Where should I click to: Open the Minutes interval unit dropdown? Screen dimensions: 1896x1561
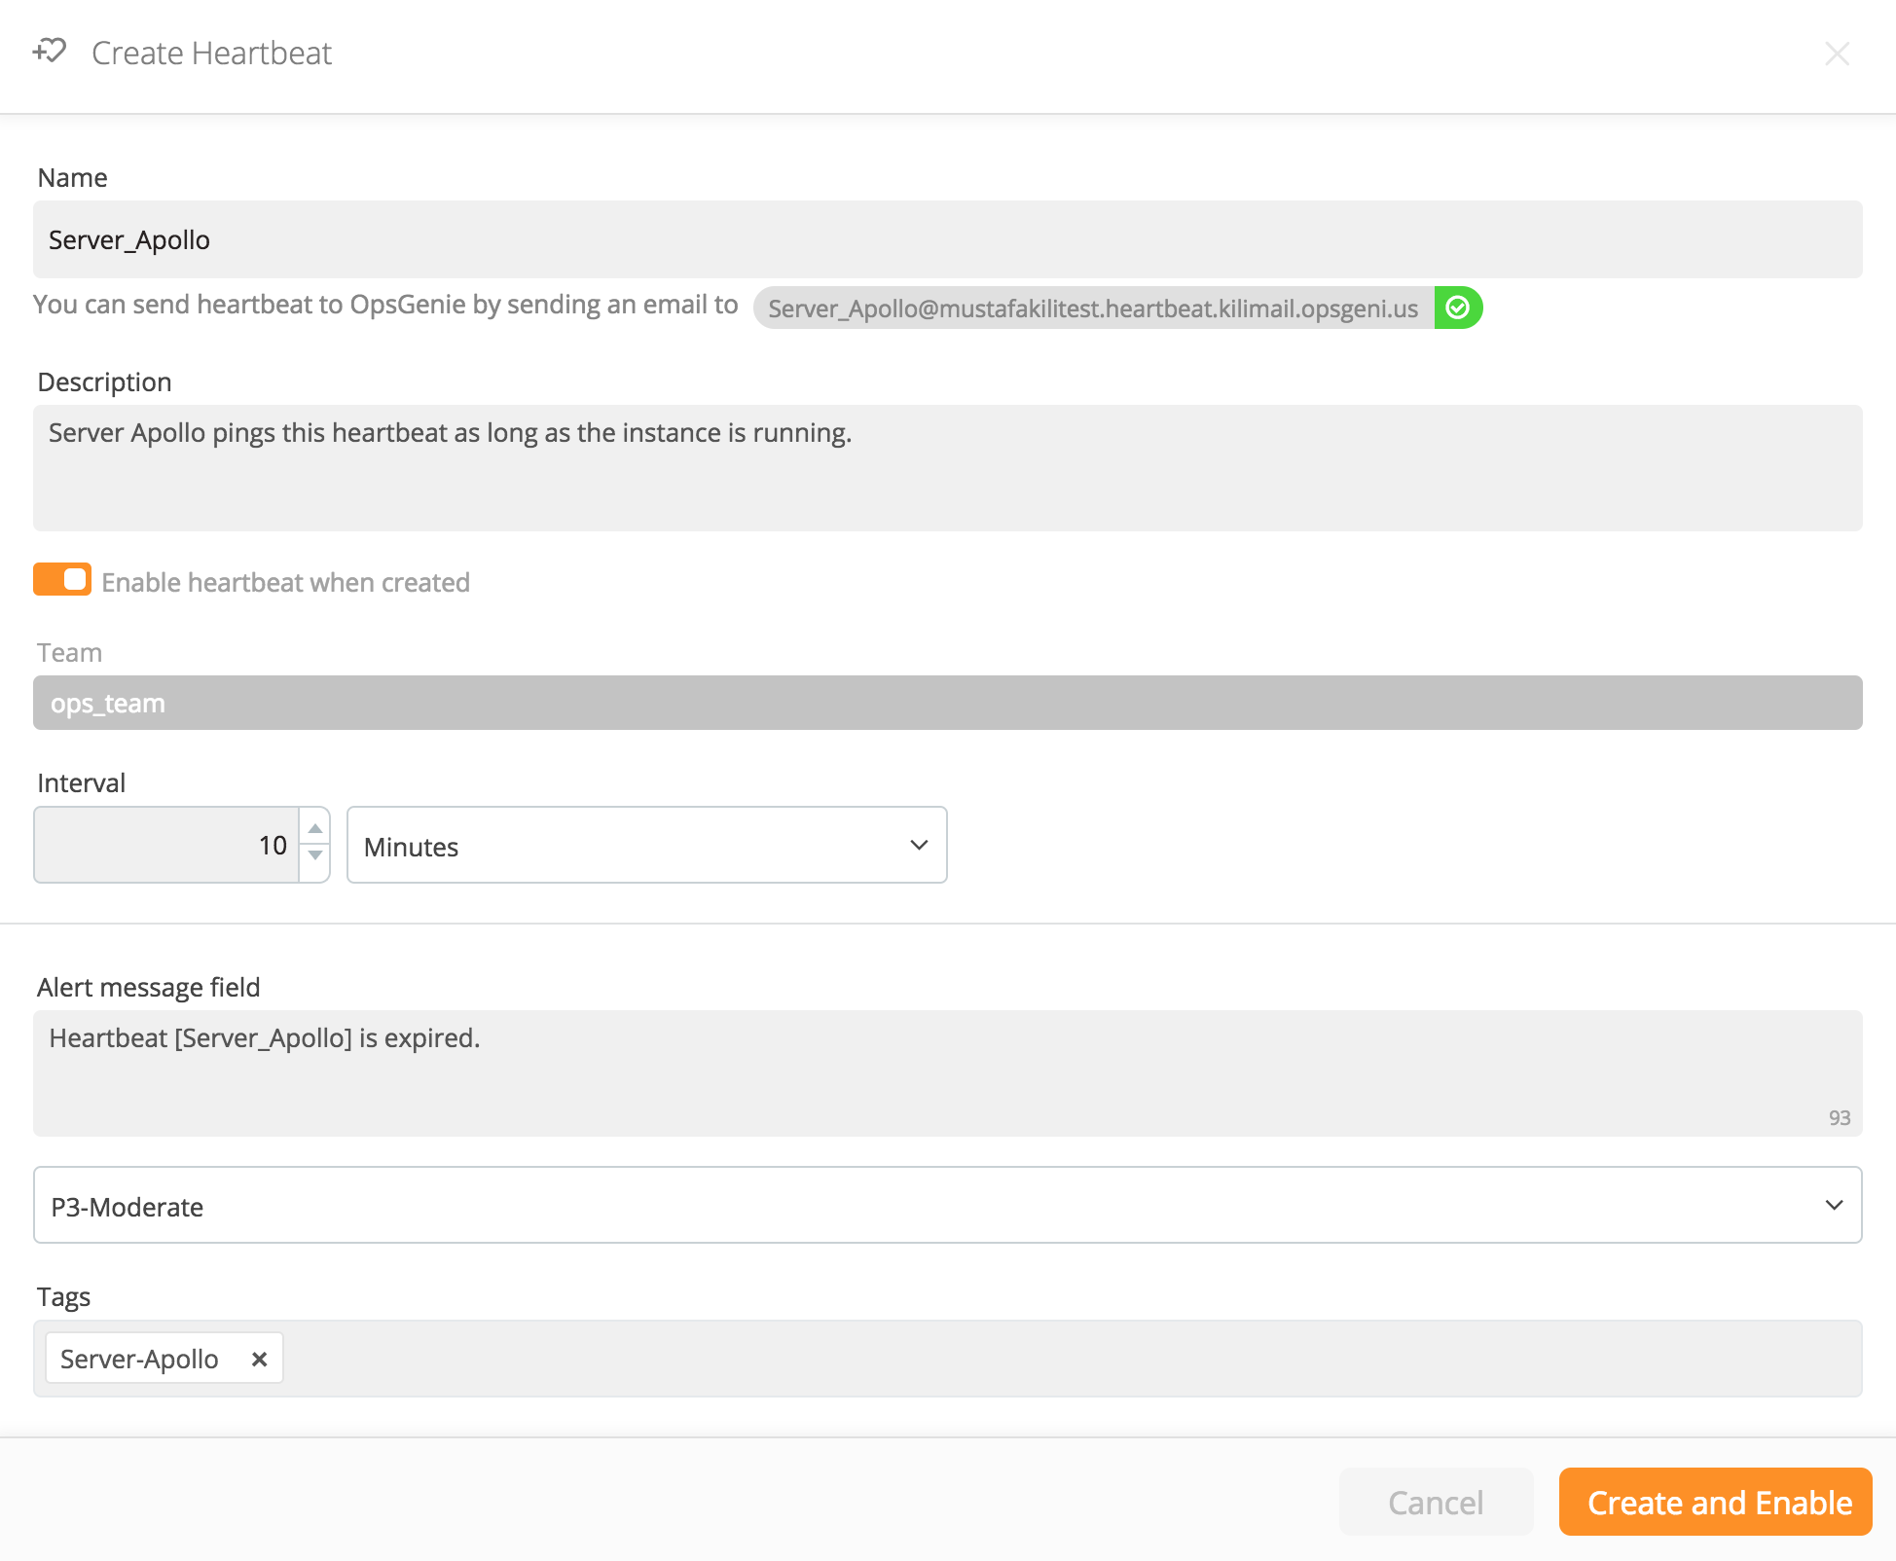(x=646, y=846)
